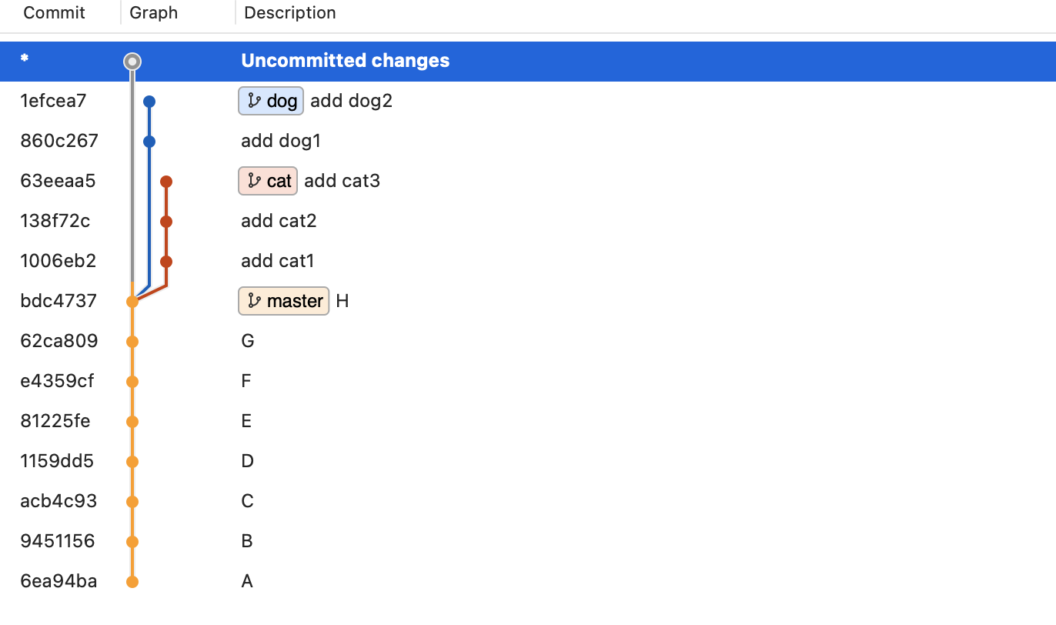
Task: Click the Commit column header
Action: 55,13
